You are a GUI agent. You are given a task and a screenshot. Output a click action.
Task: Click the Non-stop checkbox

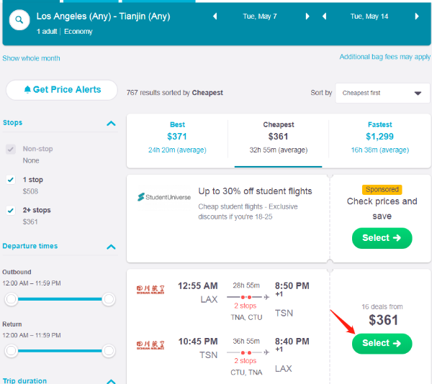[x=11, y=150]
